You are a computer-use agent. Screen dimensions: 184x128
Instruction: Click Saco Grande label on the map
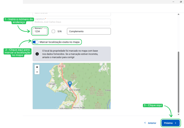(75, 90)
